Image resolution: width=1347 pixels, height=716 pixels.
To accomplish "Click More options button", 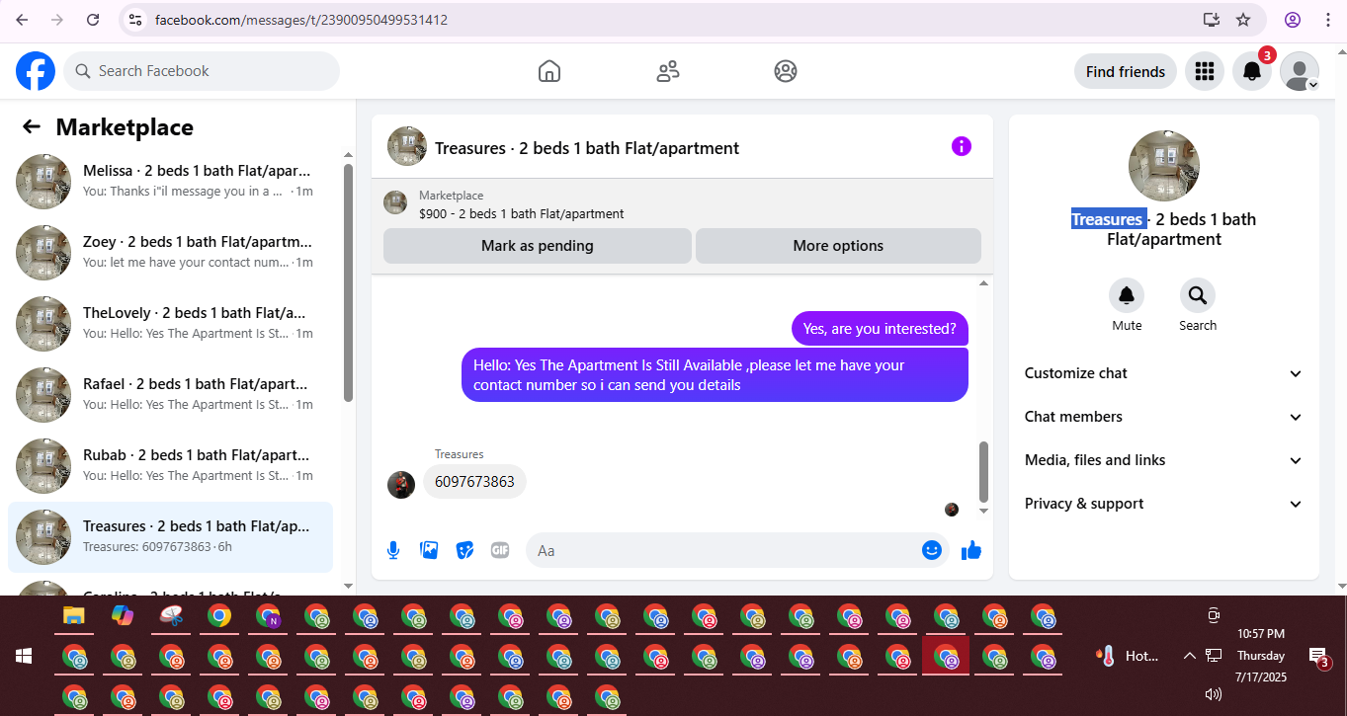I will point(838,246).
